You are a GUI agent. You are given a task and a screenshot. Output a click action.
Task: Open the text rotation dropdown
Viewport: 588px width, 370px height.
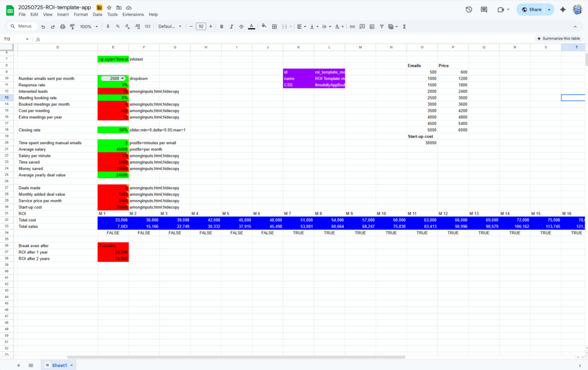coord(339,26)
